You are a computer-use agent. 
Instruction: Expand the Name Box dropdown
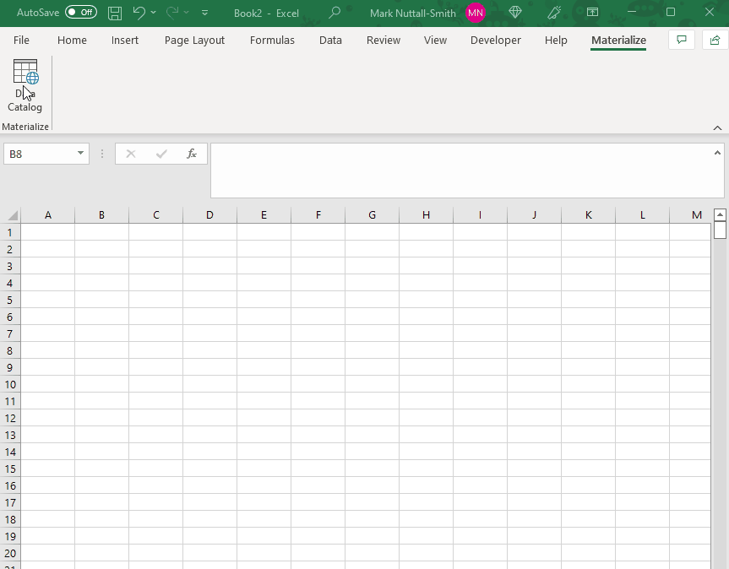(81, 154)
